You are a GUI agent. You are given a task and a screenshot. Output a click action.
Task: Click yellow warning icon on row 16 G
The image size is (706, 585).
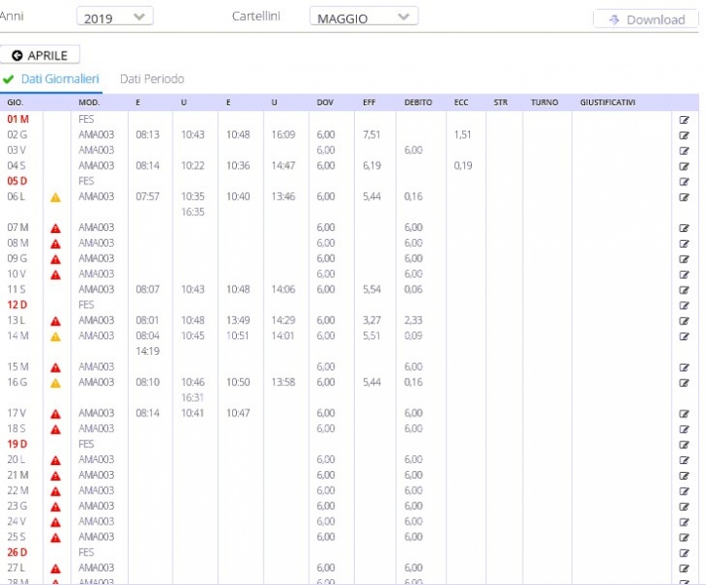click(x=56, y=383)
